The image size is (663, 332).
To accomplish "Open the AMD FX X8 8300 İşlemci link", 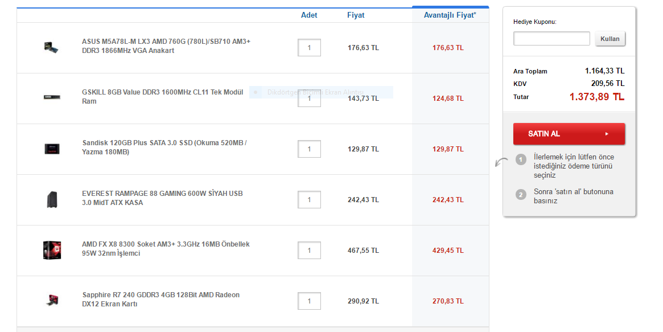I will click(x=166, y=249).
